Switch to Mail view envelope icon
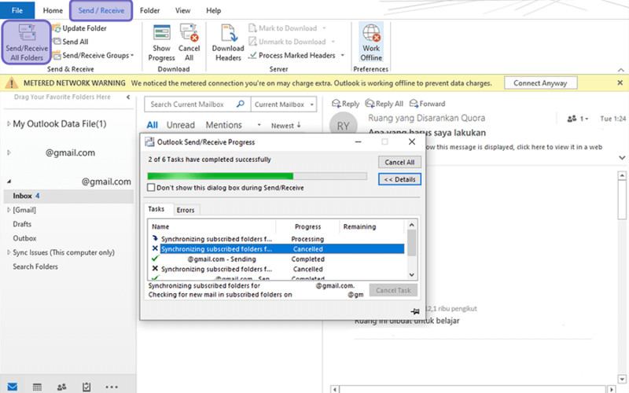 (13, 387)
